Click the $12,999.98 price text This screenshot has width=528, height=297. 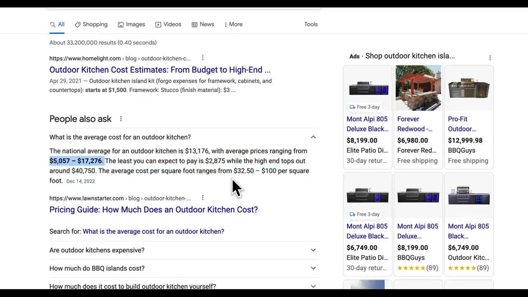click(x=465, y=140)
